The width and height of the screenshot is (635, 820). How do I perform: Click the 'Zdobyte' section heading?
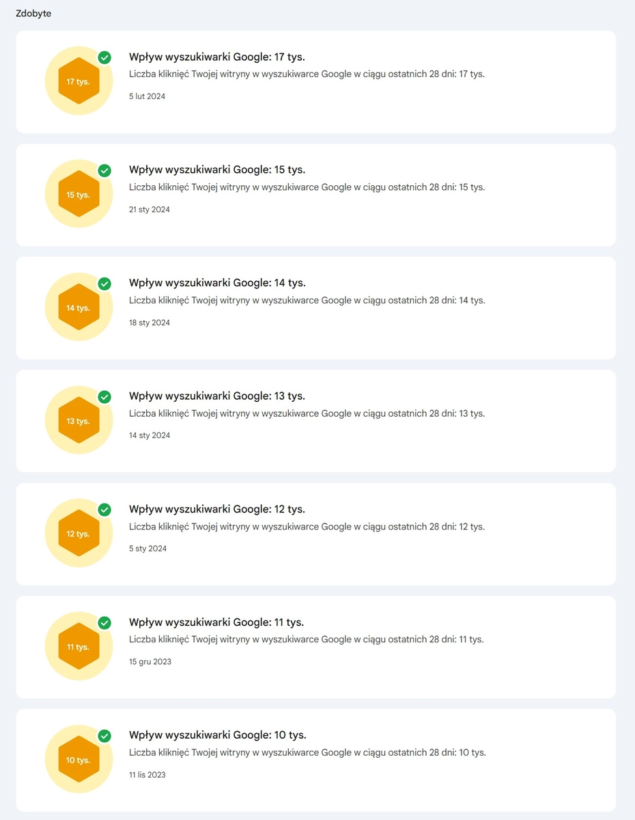[x=33, y=14]
